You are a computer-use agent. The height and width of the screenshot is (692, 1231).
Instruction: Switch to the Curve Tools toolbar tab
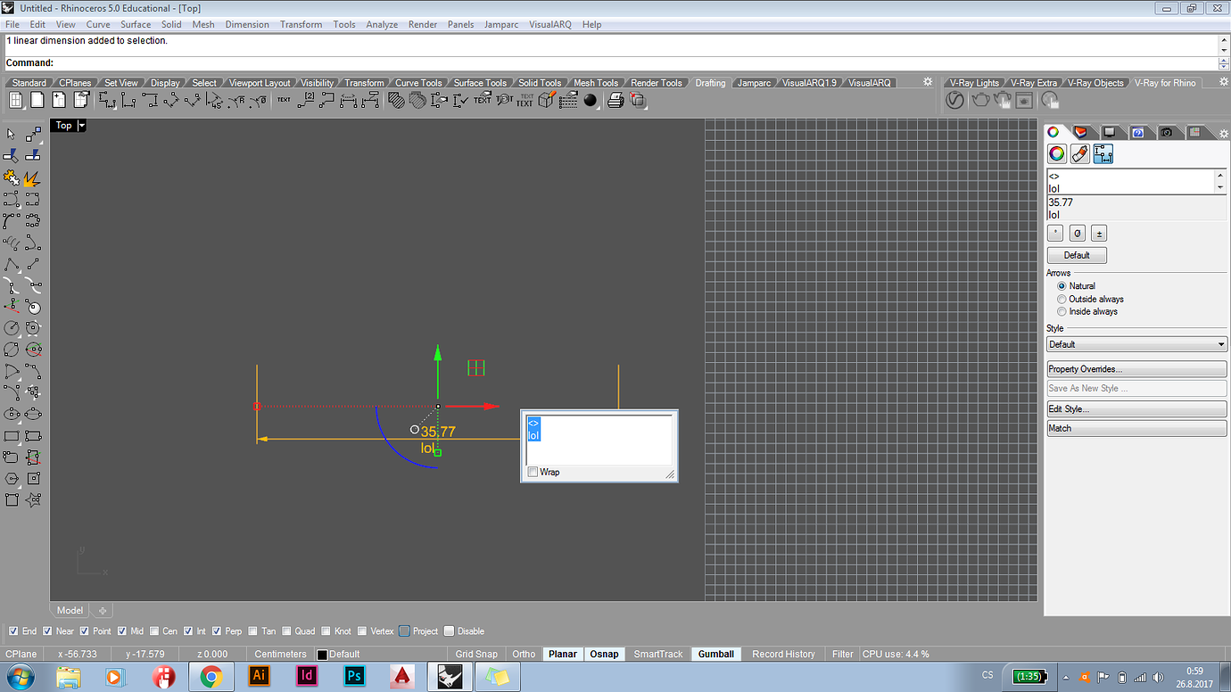coord(418,82)
